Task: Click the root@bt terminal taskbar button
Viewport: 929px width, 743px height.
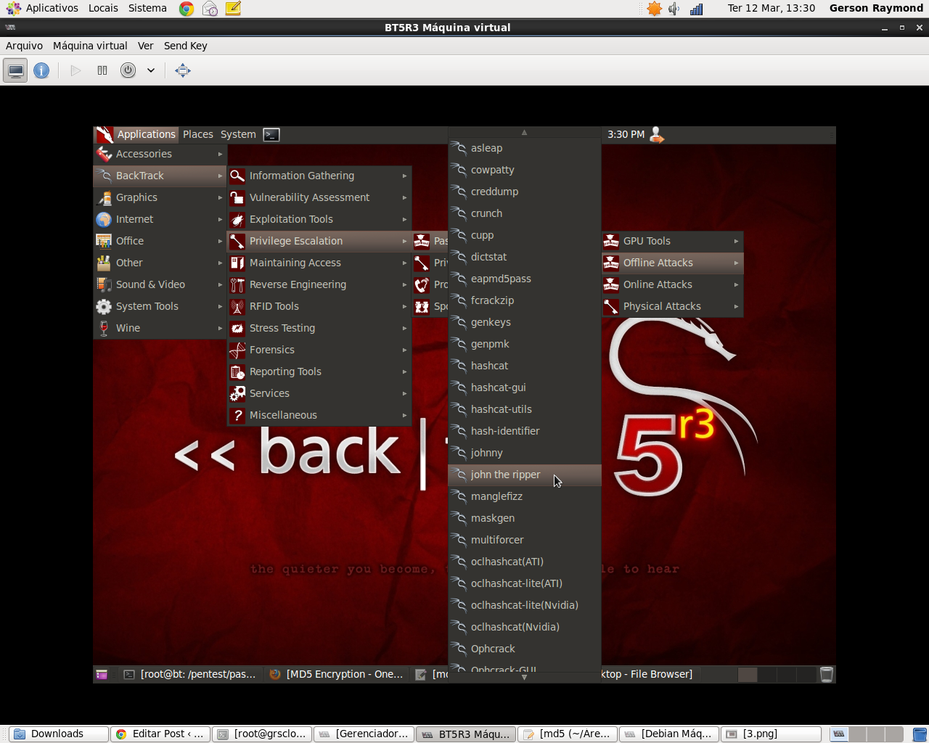Action: point(190,674)
